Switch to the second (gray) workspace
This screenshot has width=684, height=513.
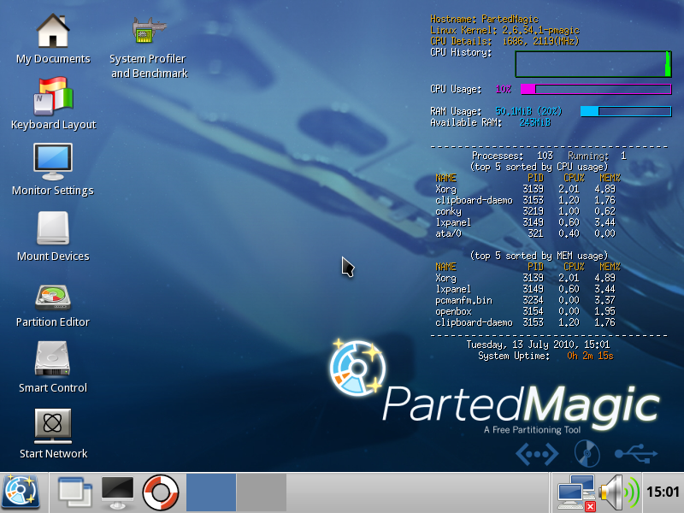261,492
